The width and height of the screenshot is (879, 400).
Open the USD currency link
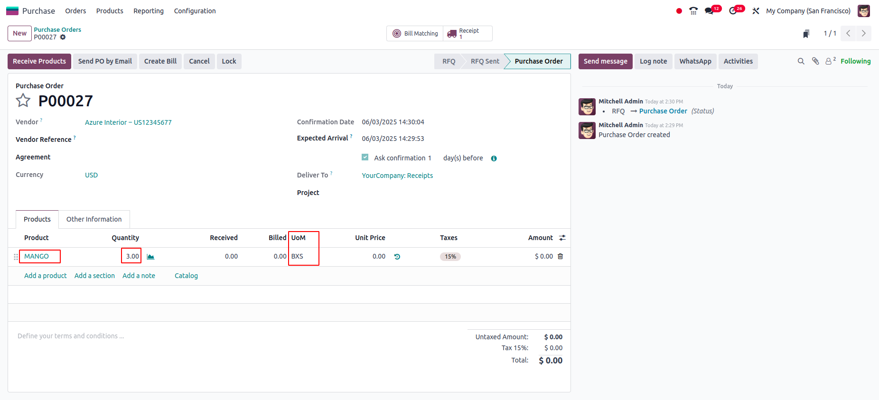click(x=91, y=175)
